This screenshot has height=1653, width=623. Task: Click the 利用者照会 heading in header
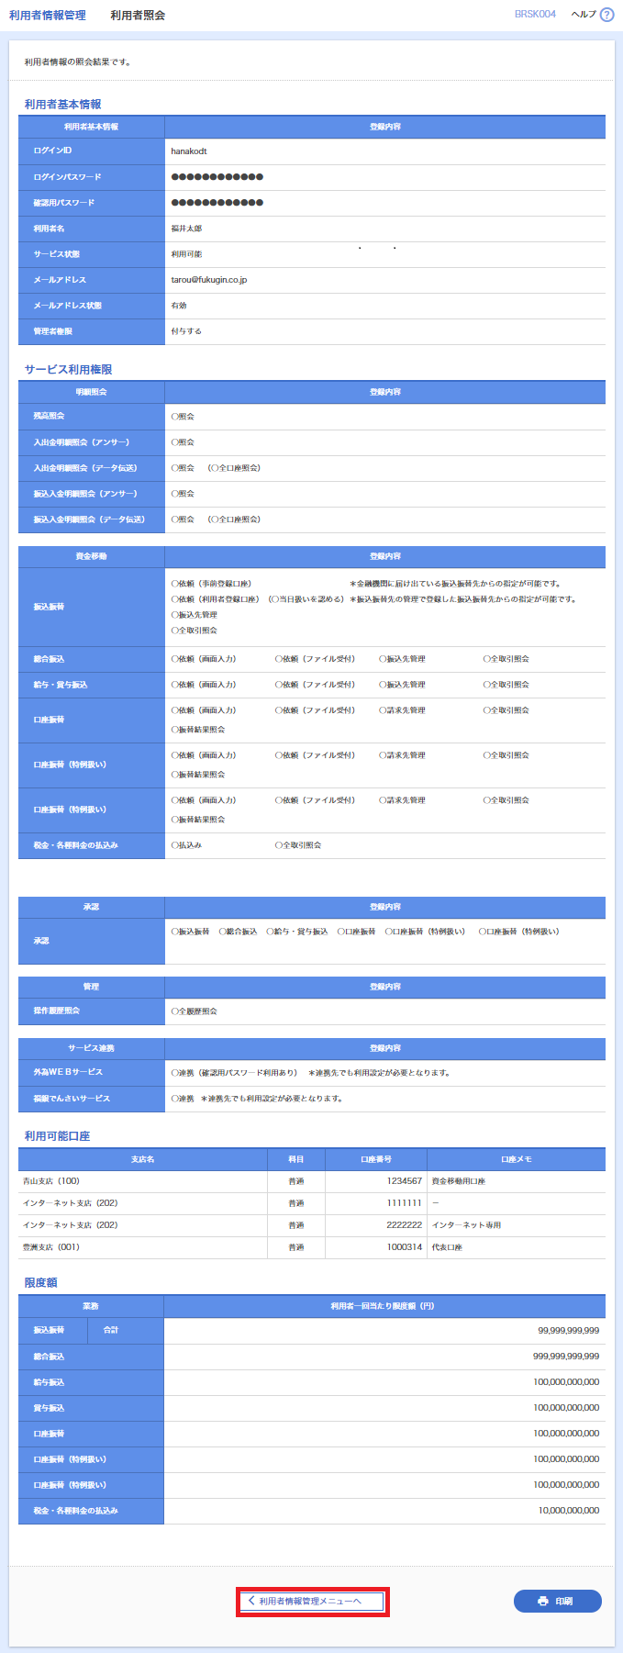click(138, 16)
